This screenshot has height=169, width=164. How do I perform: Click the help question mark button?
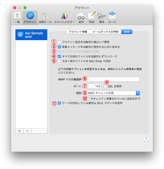coord(146,139)
